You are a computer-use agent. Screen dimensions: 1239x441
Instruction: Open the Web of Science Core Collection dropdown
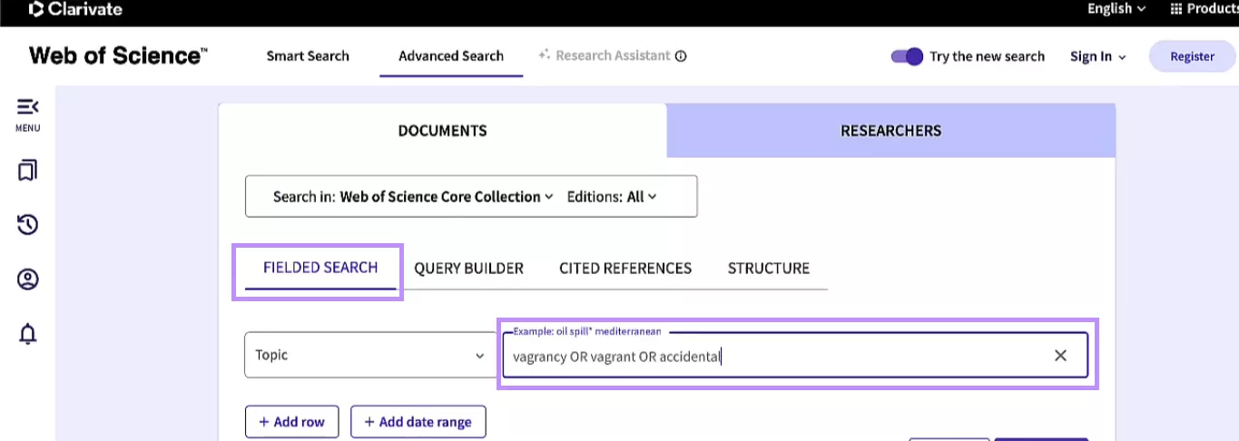446,196
